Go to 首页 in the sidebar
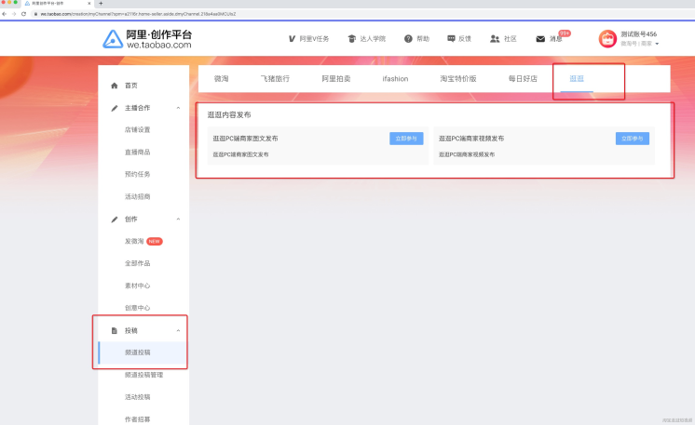Viewport: 695px width, 425px height. pos(130,86)
